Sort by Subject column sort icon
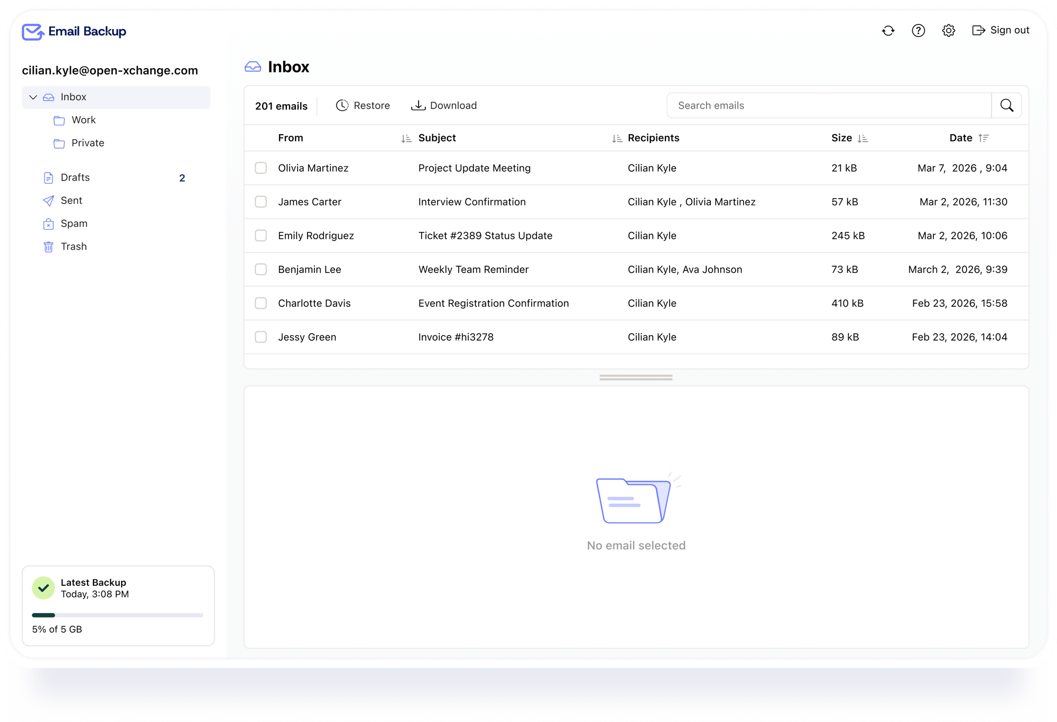 coord(617,138)
